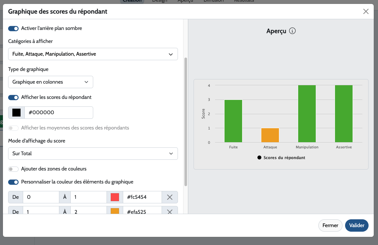The image size is (378, 245).
Task: Click the Fermer button
Action: 330,225
